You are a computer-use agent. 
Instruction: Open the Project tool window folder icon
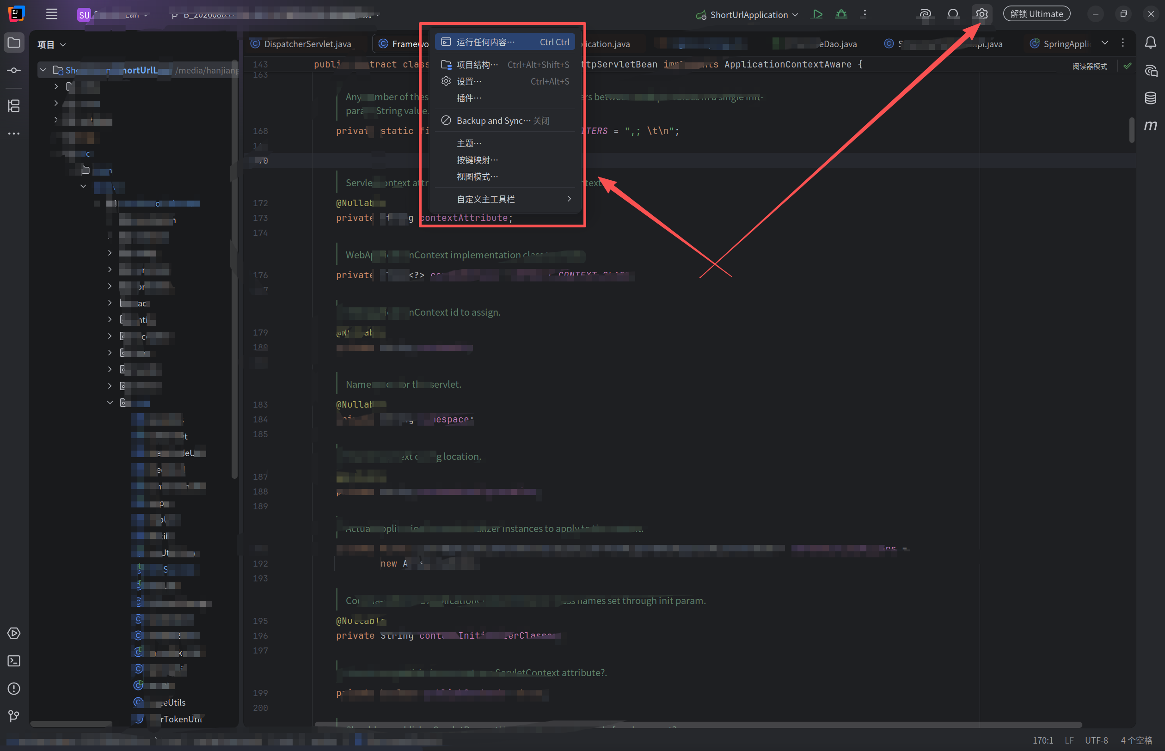tap(14, 43)
